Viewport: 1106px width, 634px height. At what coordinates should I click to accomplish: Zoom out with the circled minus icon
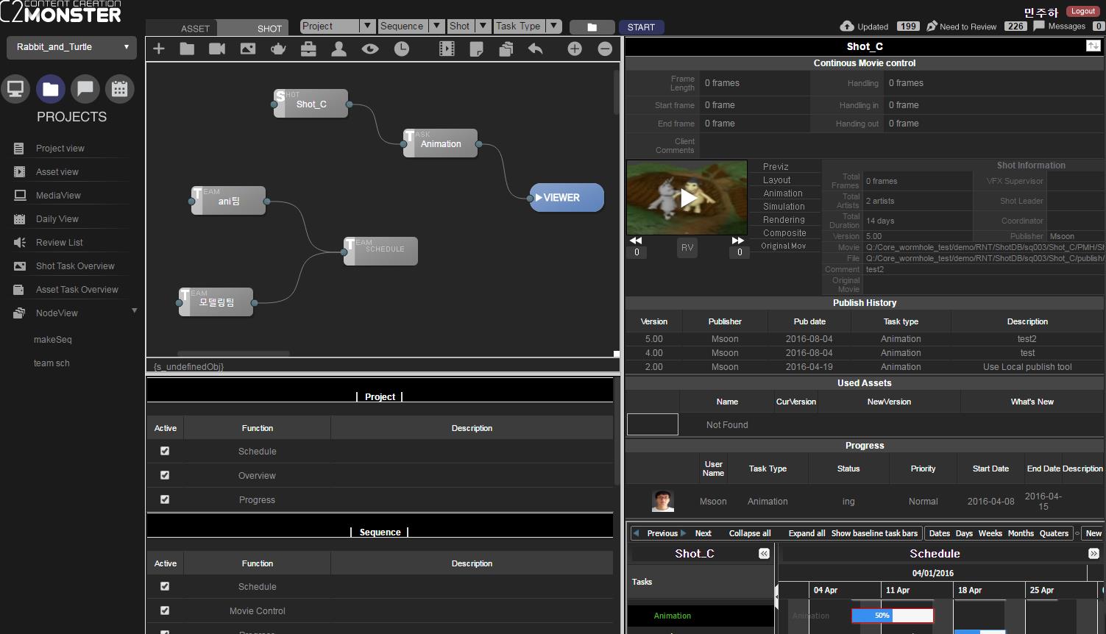605,49
